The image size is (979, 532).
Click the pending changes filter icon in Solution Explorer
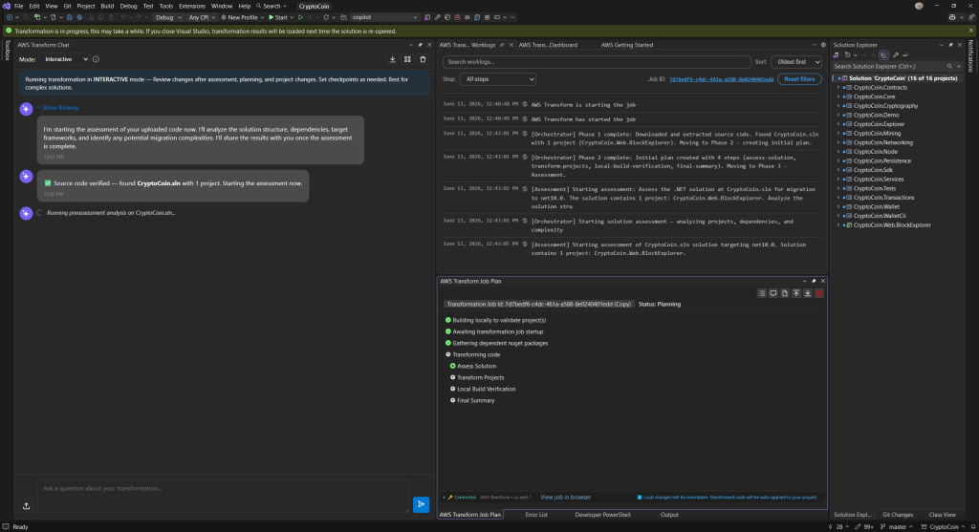tap(848, 55)
